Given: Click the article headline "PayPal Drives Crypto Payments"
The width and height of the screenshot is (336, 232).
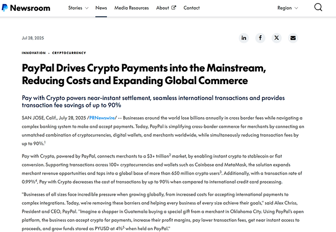Looking at the screenshot, I should [x=144, y=74].
